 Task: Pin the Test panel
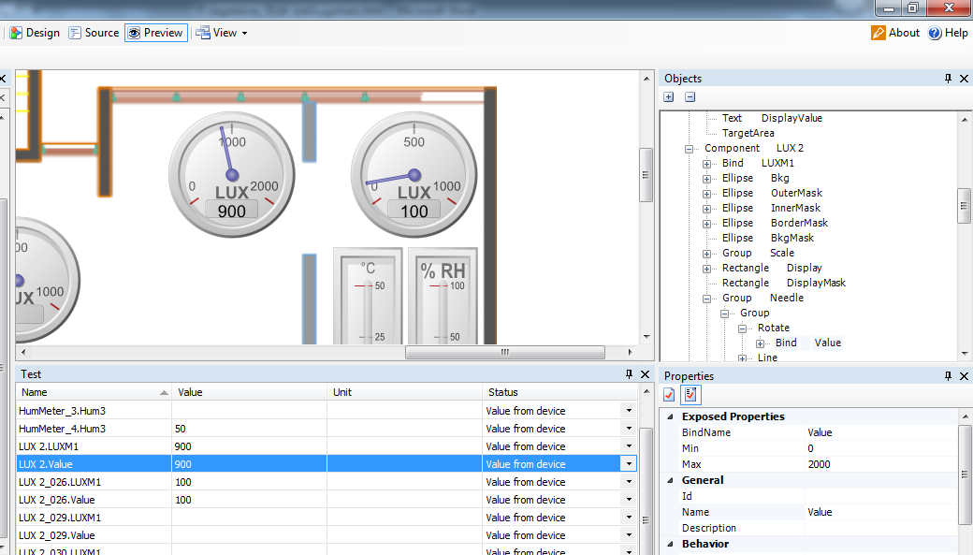(x=629, y=373)
